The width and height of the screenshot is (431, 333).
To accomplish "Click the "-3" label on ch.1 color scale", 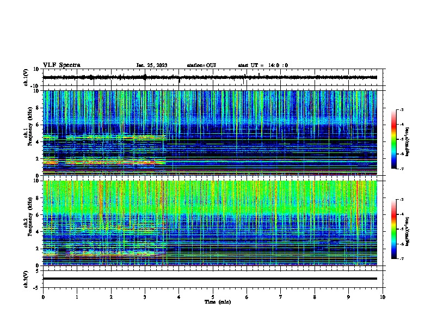I will click(x=401, y=109).
